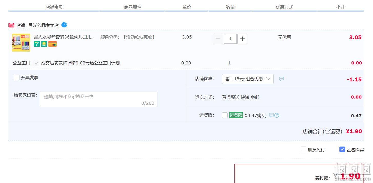Click the 单价 column header
Viewport: 373px width, 183px height.
point(187,7)
